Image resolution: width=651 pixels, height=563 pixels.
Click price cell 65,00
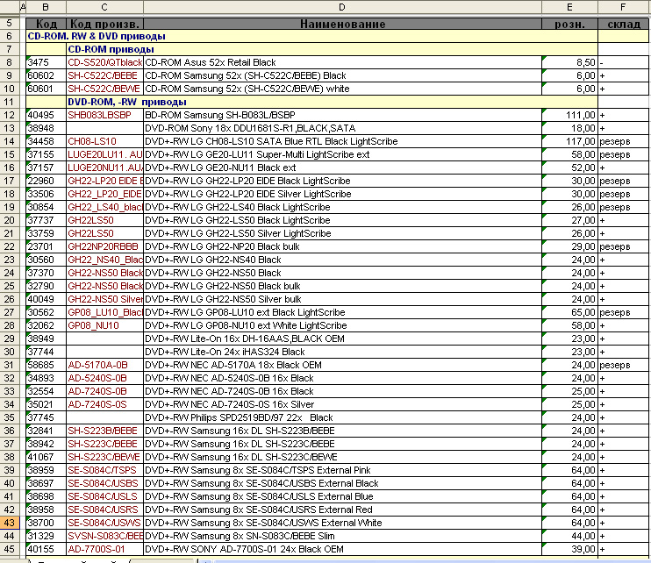570,312
